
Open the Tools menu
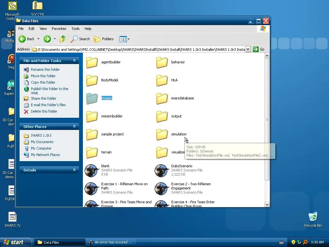click(x=75, y=29)
